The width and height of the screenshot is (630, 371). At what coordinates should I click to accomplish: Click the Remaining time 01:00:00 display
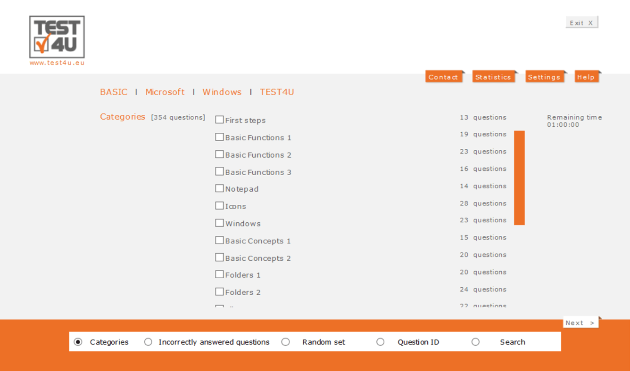(574, 121)
